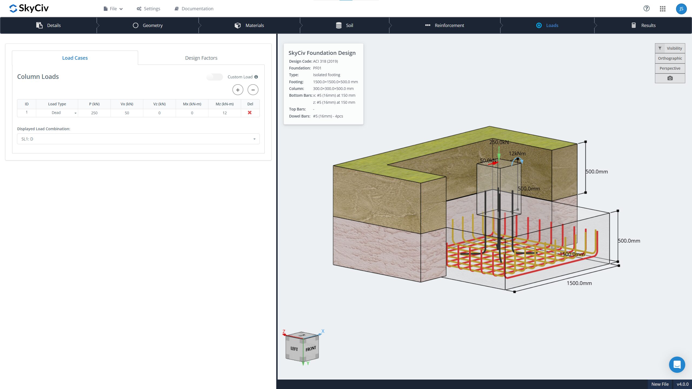Open the chat support bubble
Viewport: 692px width, 389px height.
click(x=677, y=365)
